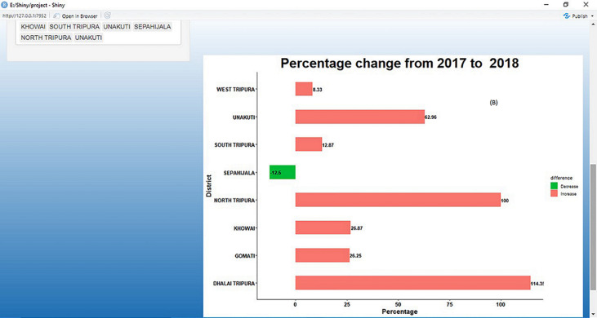The width and height of the screenshot is (597, 318).
Task: Click the 114.35 value label
Action: click(537, 284)
